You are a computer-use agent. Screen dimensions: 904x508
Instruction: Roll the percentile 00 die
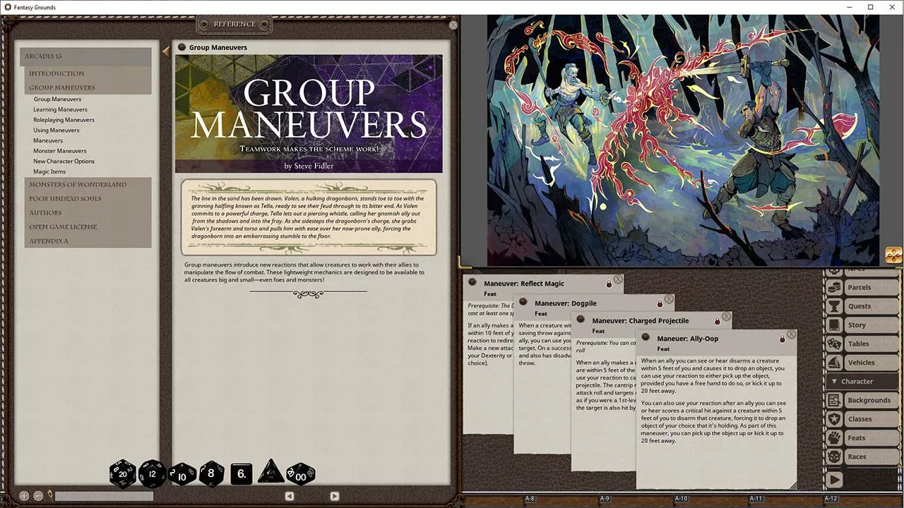pos(300,474)
